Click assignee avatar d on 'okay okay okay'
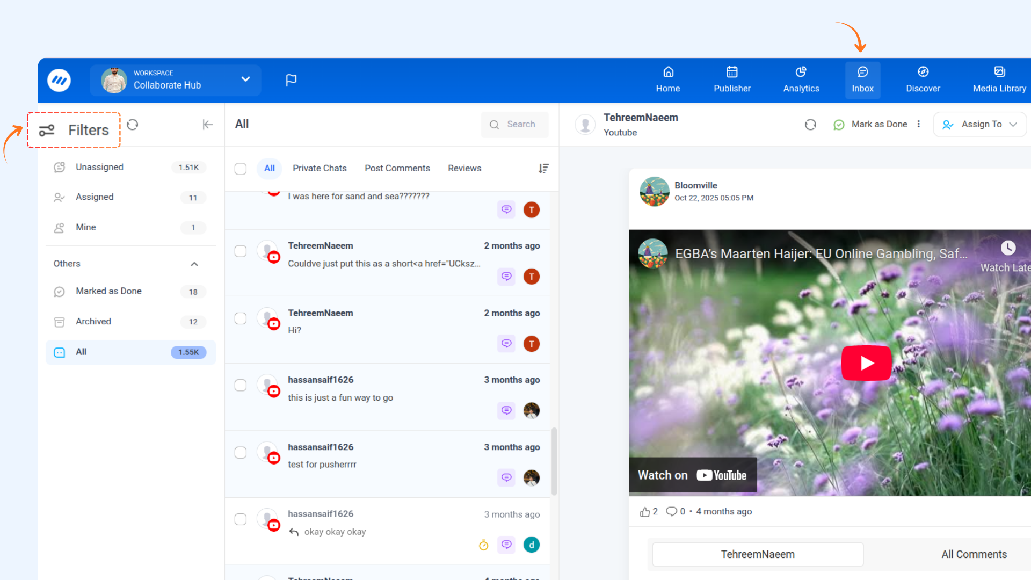The image size is (1031, 580). coord(532,545)
